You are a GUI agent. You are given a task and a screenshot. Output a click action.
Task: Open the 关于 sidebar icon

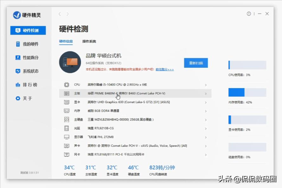[x=18, y=98]
